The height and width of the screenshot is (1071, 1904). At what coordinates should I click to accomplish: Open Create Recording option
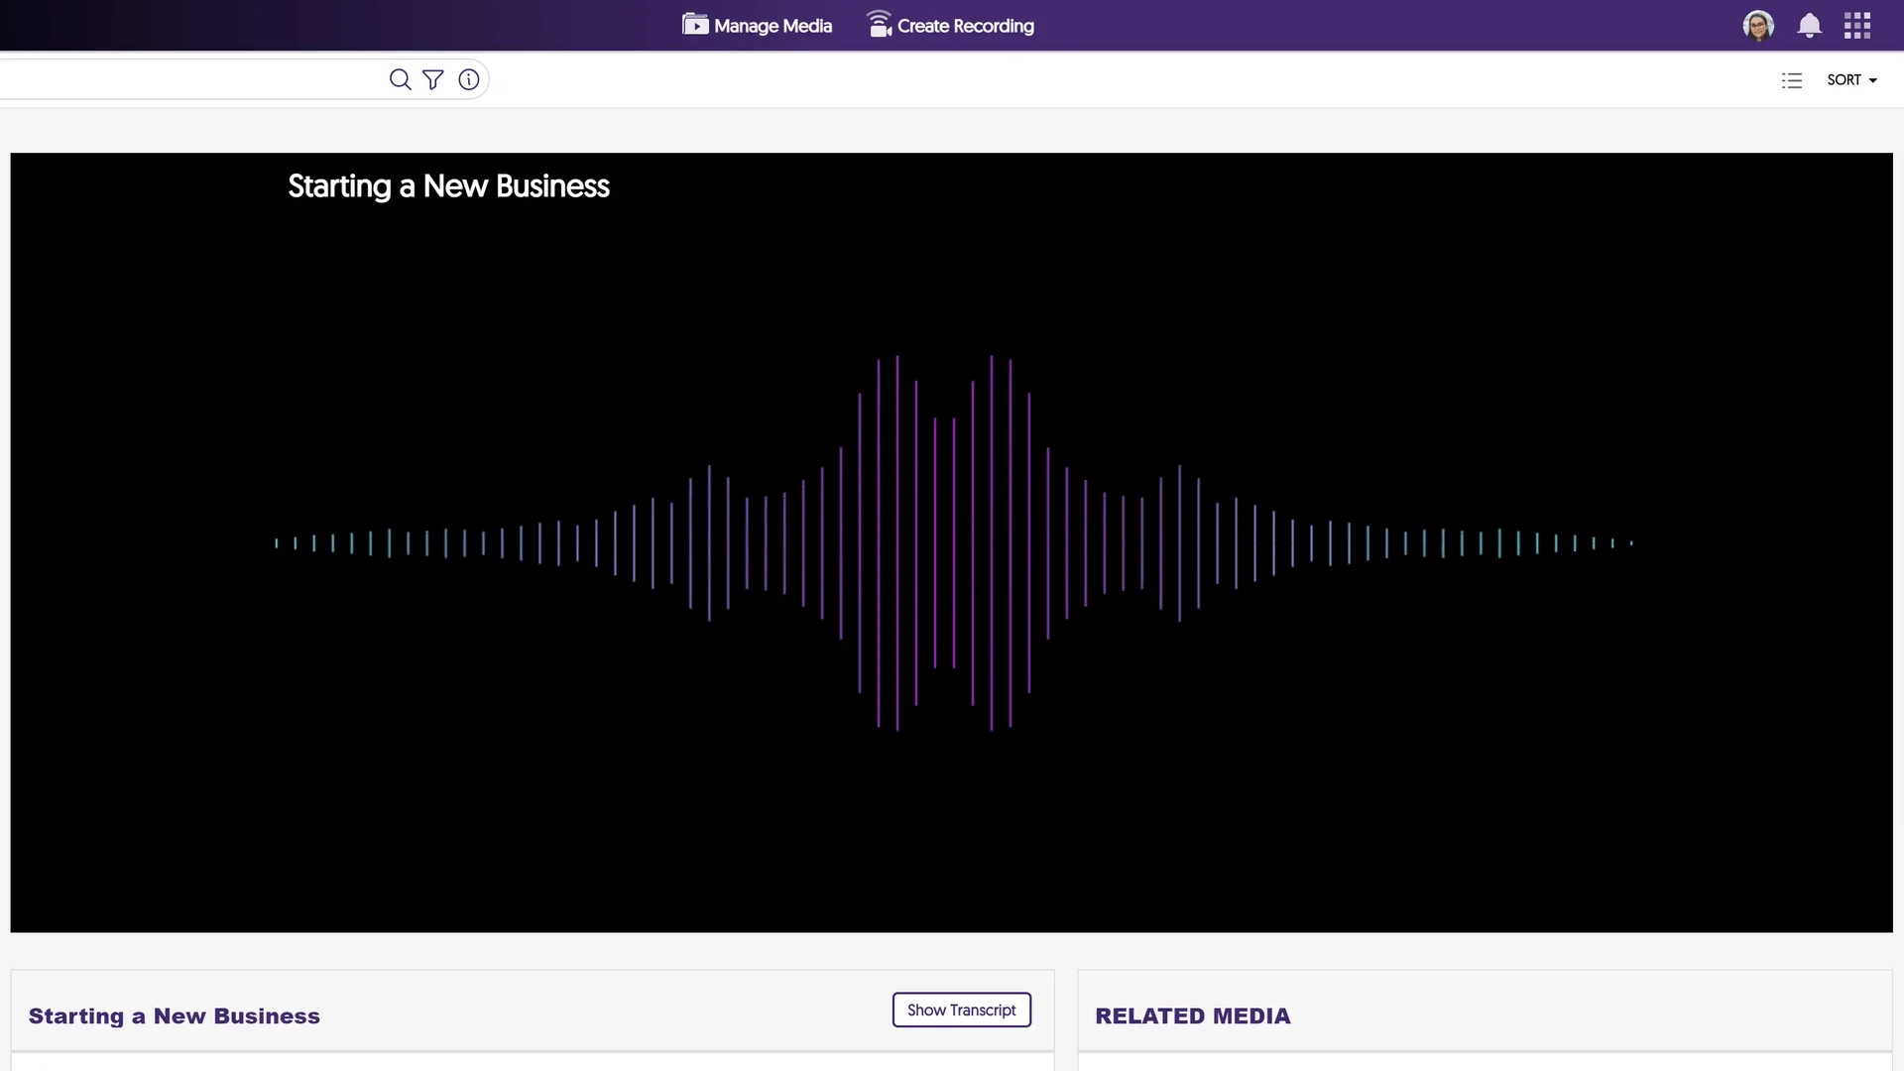click(950, 25)
